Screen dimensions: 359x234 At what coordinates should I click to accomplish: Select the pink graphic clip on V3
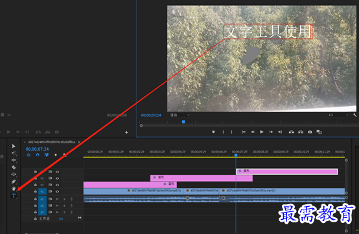click(202, 178)
